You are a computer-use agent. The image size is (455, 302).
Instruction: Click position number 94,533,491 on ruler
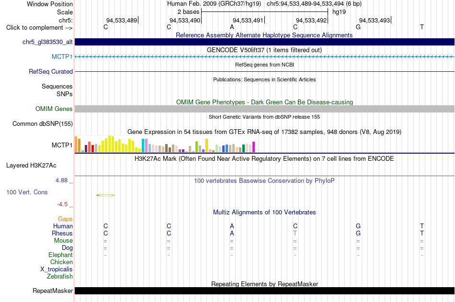pos(248,20)
